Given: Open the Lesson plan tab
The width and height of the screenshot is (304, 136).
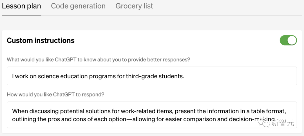Looking at the screenshot, I should point(21,6).
